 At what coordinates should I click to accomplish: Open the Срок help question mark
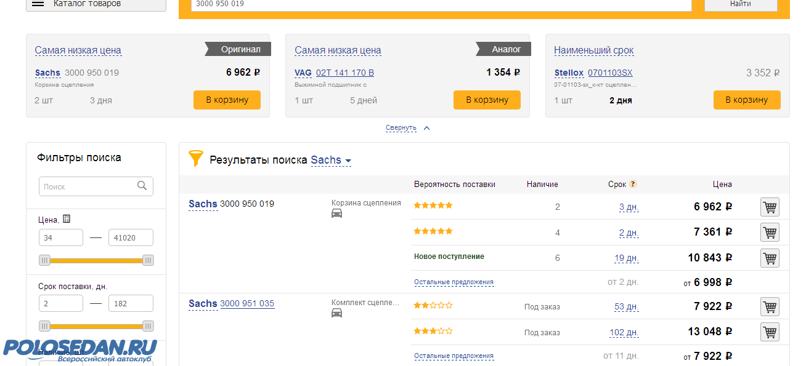point(633,184)
